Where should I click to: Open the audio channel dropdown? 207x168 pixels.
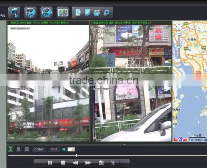(x=71, y=149)
